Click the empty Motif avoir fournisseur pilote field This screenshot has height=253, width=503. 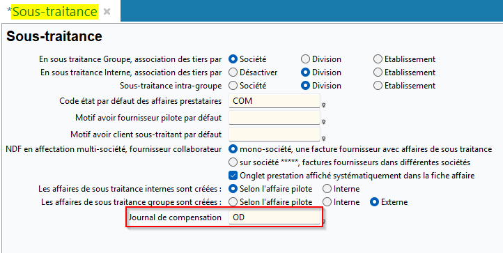coord(274,118)
